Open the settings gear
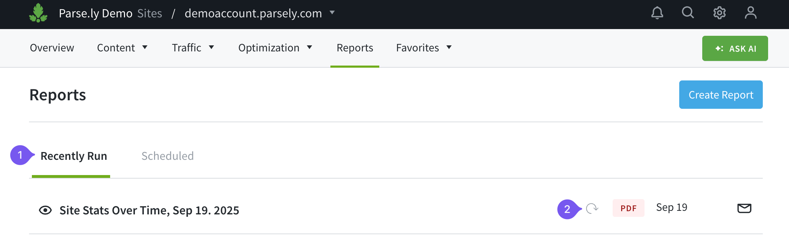789x236 pixels. 719,13
